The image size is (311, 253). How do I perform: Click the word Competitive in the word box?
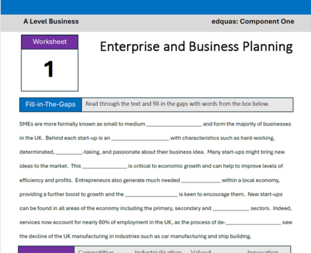coord(96,251)
